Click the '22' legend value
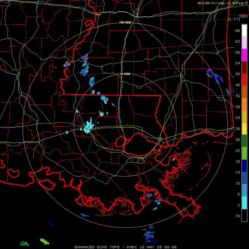The image size is (249, 249). point(238,151)
